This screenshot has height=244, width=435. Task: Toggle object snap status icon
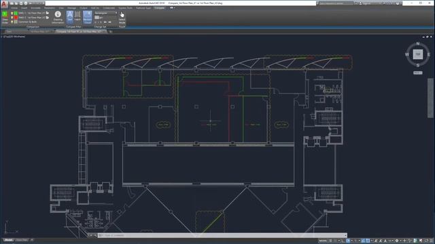point(368,241)
